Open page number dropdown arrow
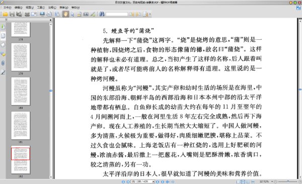 click(154, 181)
